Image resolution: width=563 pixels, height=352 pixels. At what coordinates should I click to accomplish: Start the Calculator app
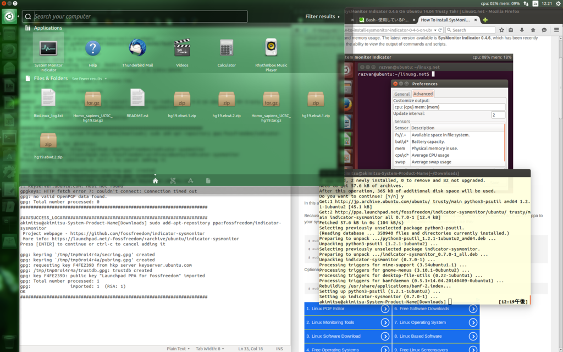click(227, 52)
